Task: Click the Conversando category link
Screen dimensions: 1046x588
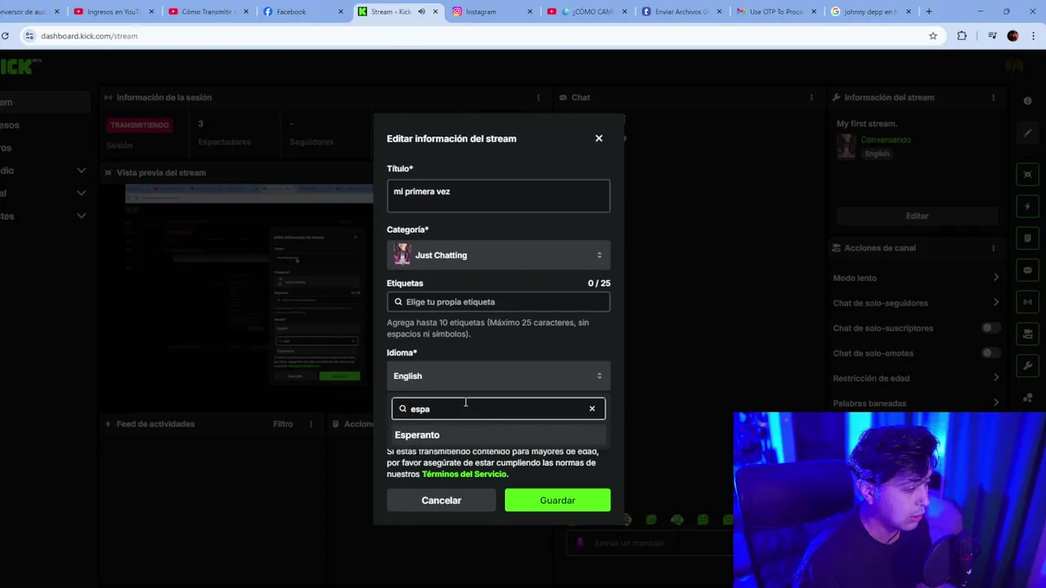Action: pyautogui.click(x=885, y=140)
